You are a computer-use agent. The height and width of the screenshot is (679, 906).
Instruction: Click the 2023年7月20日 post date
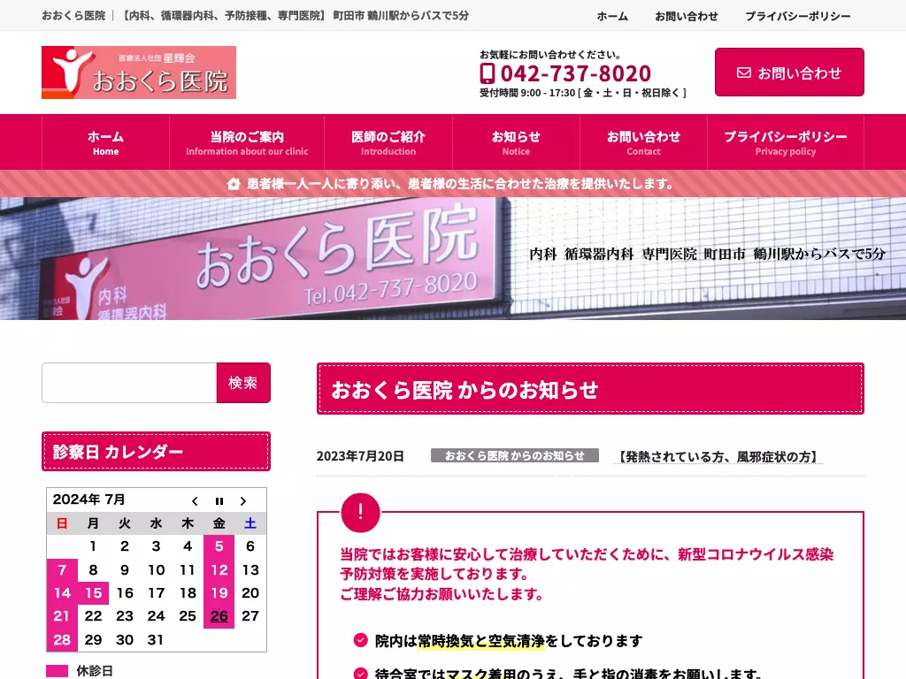tap(360, 456)
